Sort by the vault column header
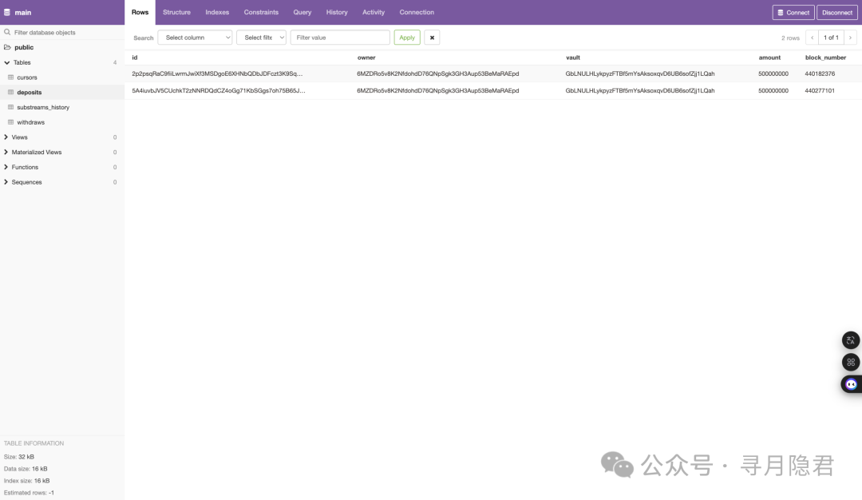The height and width of the screenshot is (500, 862). (573, 58)
